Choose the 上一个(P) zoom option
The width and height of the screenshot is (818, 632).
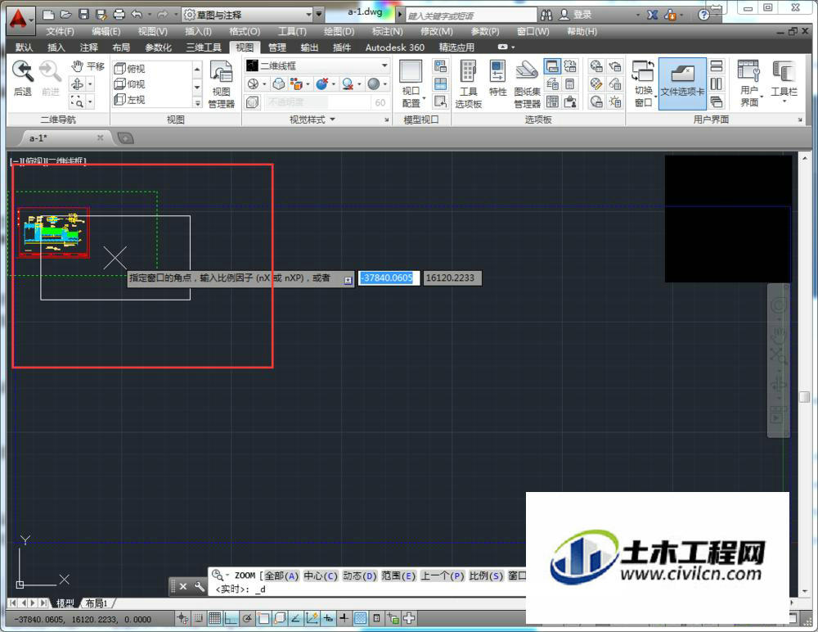(x=443, y=576)
